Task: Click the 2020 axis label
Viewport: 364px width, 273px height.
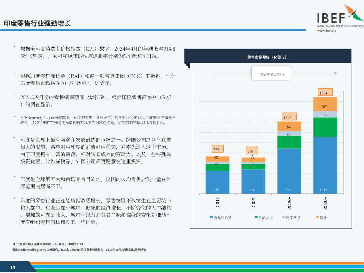Action: [254, 202]
